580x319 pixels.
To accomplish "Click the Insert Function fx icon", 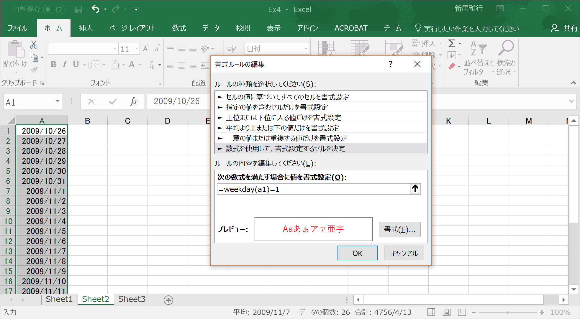I will click(x=134, y=102).
